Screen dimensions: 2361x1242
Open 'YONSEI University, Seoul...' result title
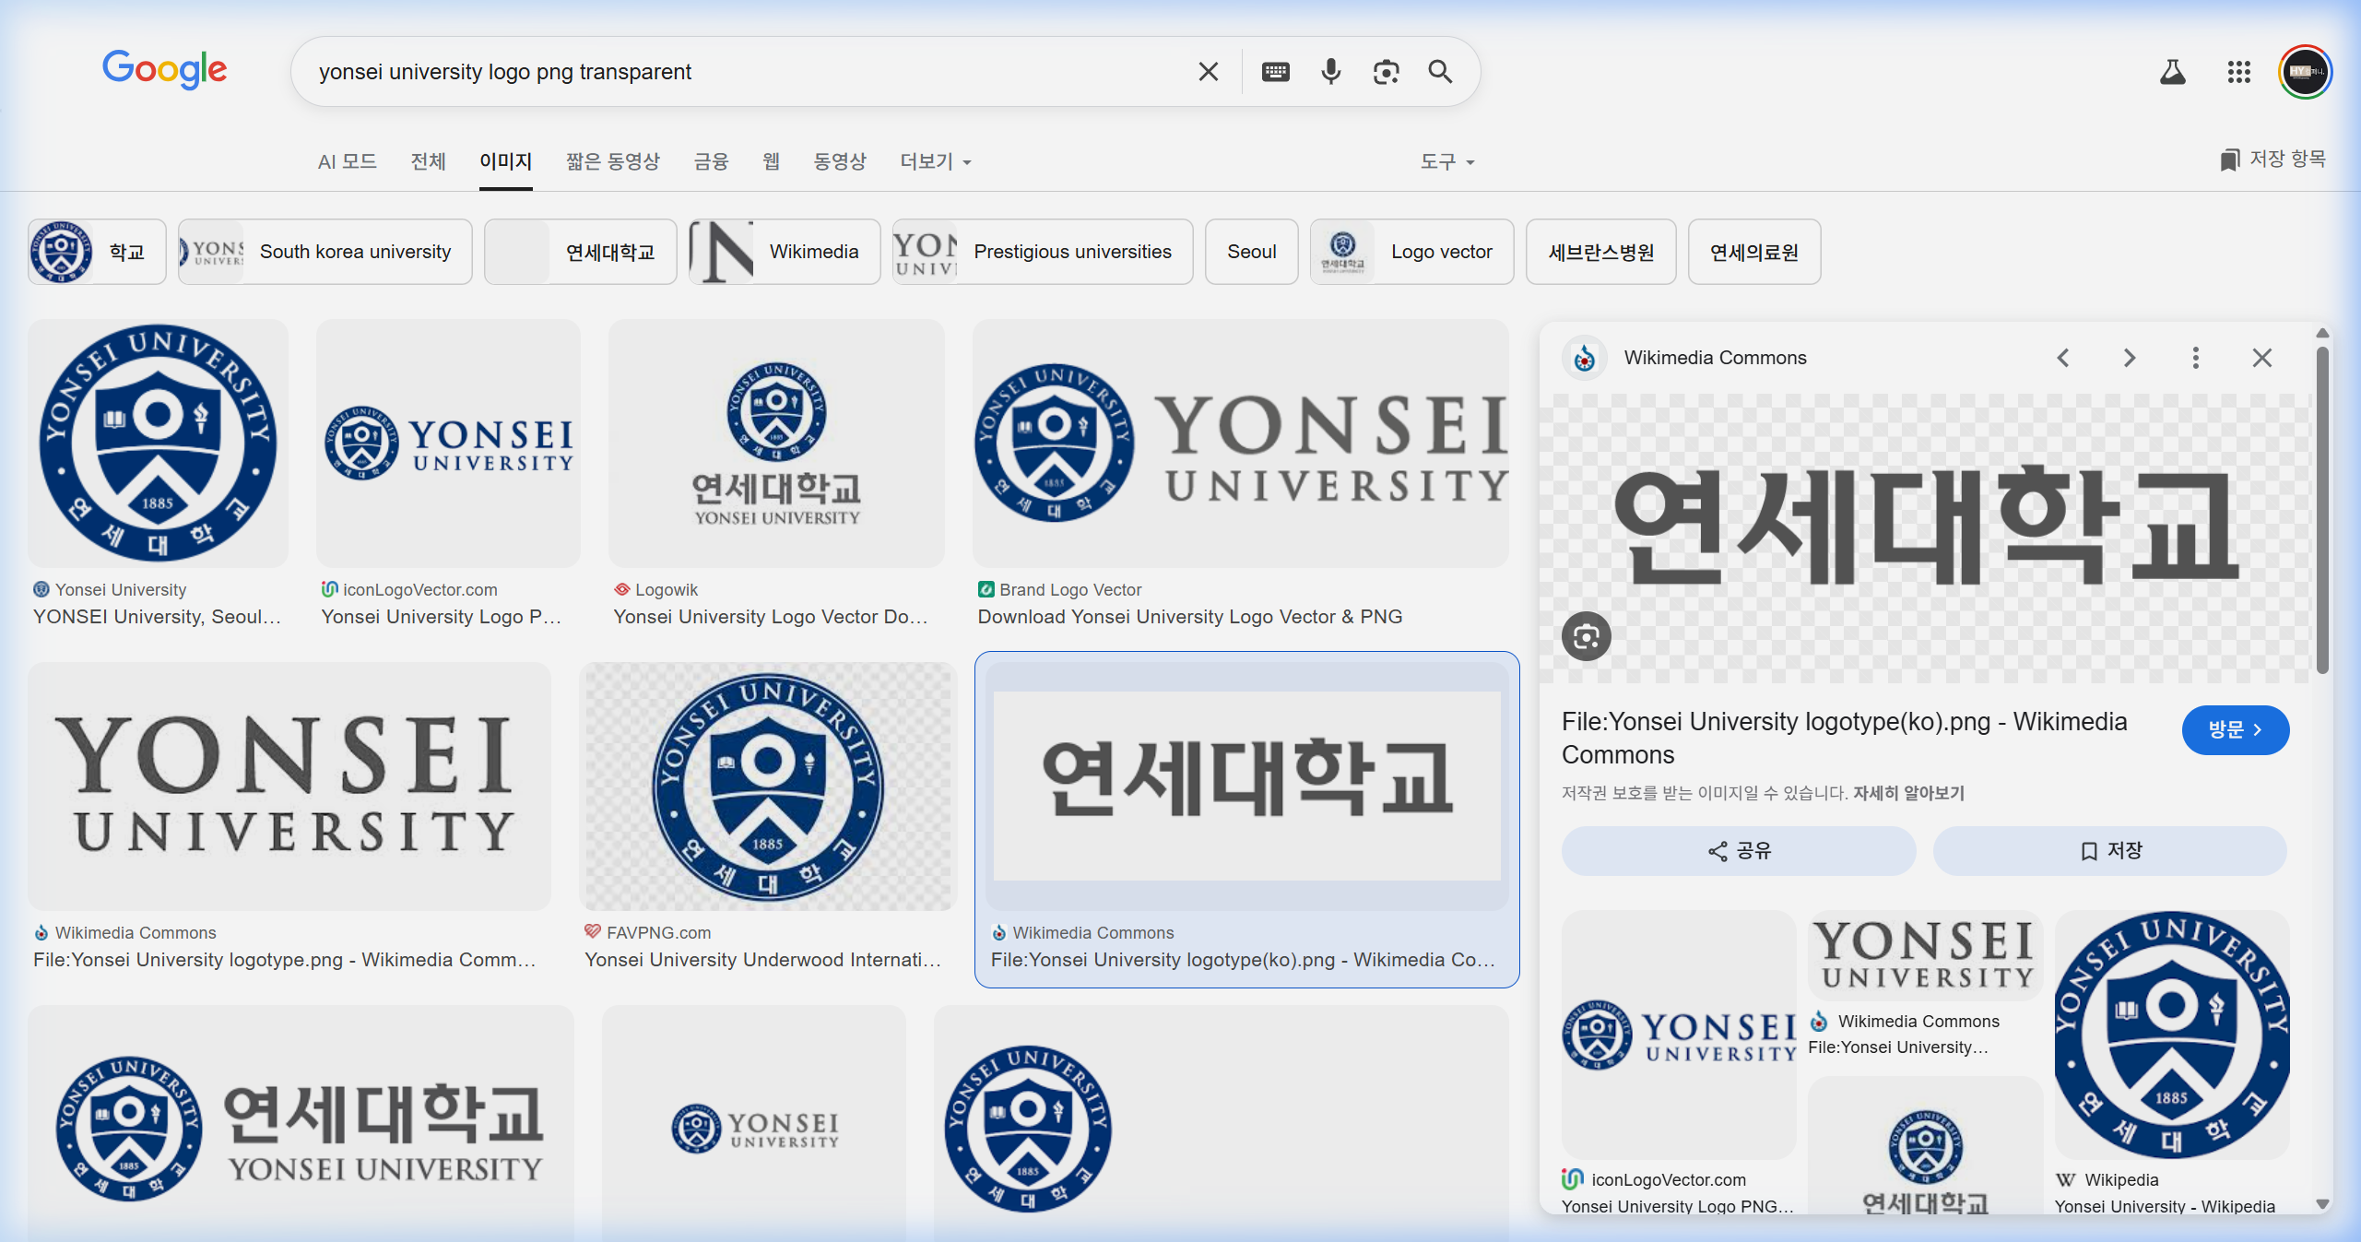[157, 617]
